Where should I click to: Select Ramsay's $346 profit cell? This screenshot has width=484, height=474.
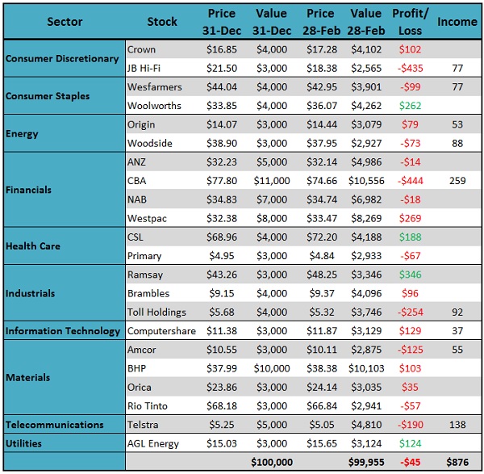tap(411, 275)
